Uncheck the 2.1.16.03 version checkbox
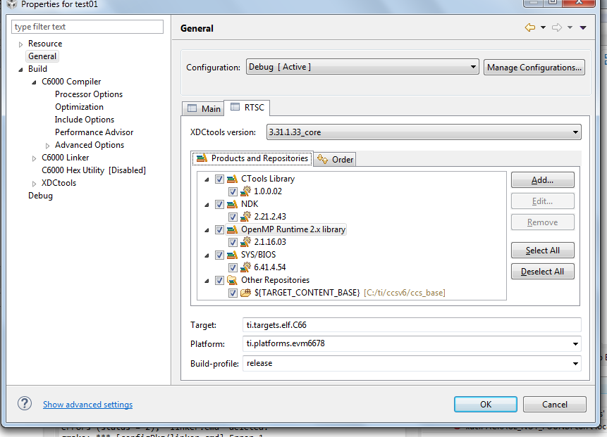Viewport: 607px width, 437px height. pos(233,242)
